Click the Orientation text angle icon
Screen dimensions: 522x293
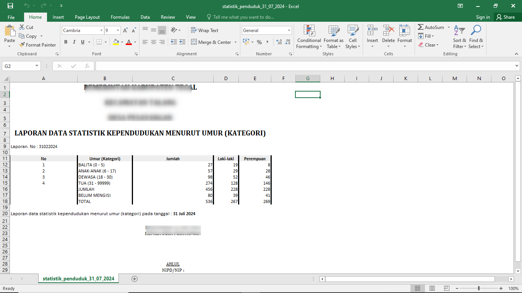click(174, 30)
